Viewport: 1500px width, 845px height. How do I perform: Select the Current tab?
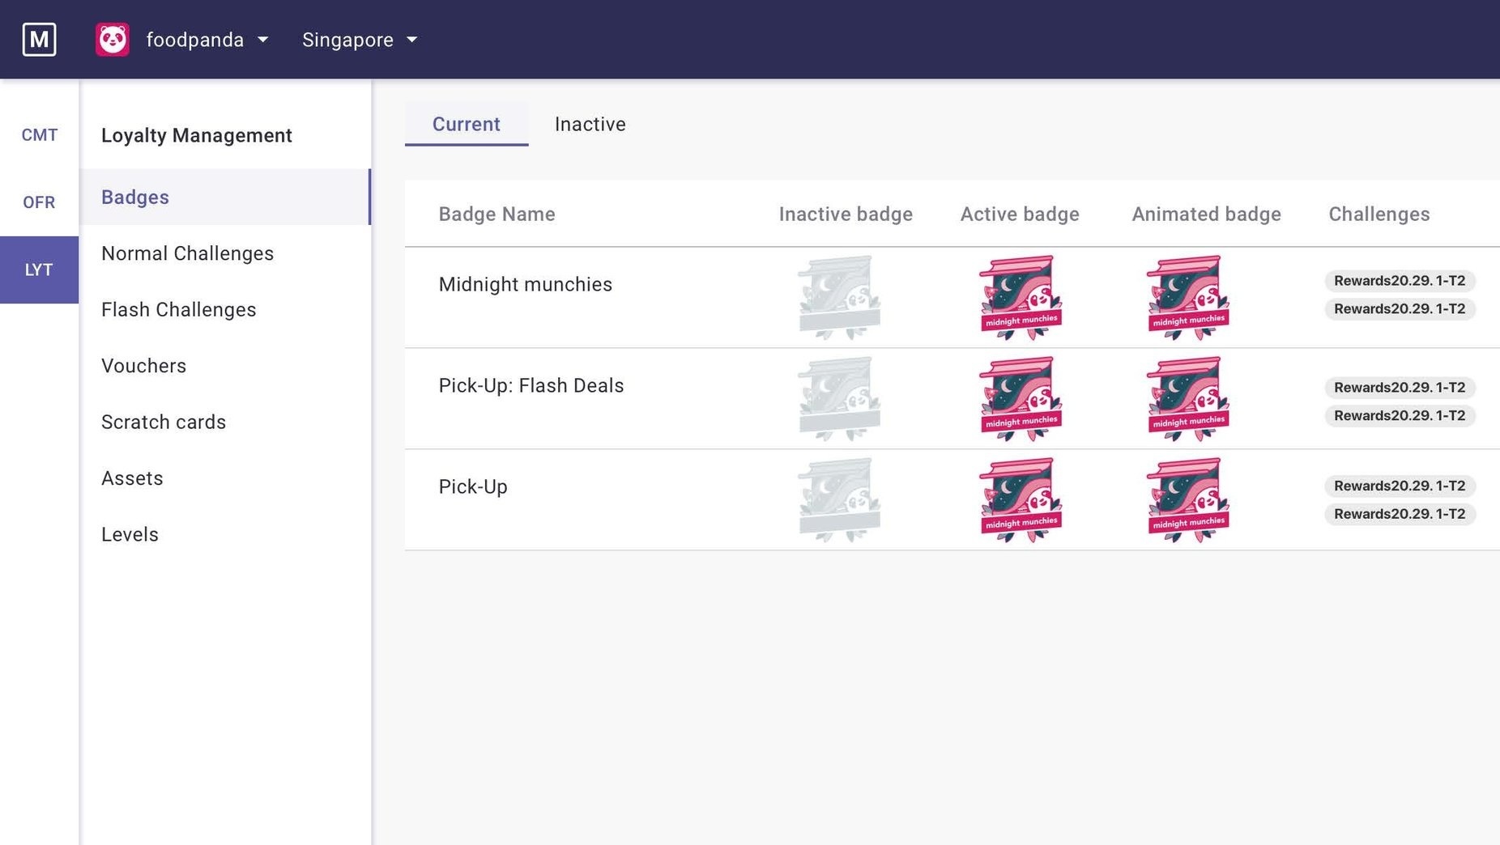tap(466, 124)
